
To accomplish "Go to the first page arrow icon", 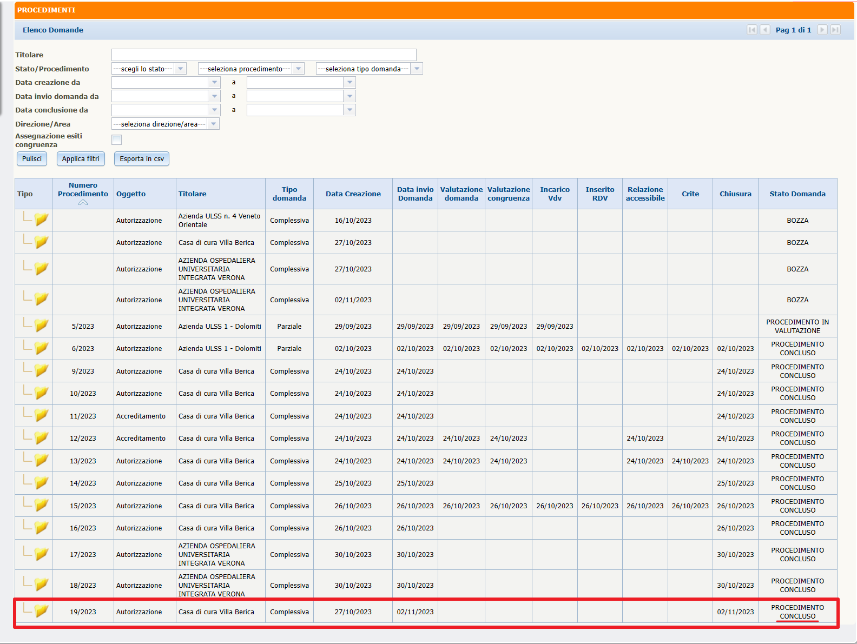I will point(751,30).
